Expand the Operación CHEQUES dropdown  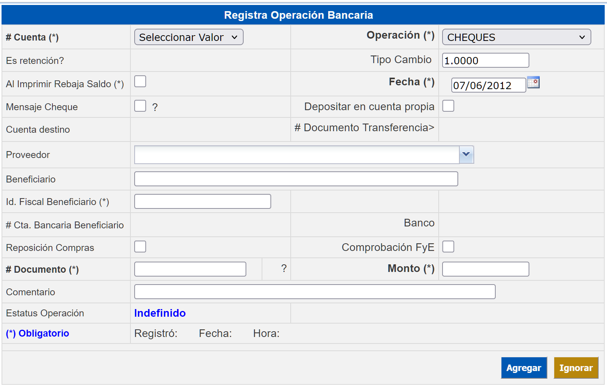coord(516,37)
